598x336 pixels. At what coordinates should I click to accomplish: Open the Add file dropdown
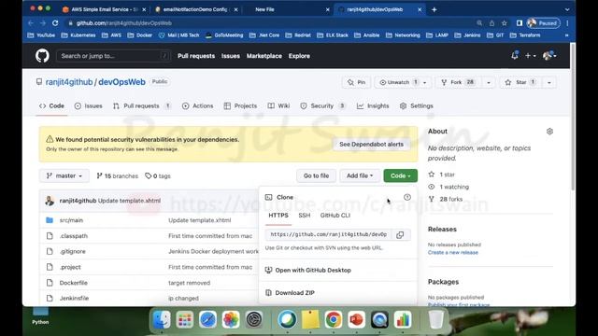pos(360,175)
